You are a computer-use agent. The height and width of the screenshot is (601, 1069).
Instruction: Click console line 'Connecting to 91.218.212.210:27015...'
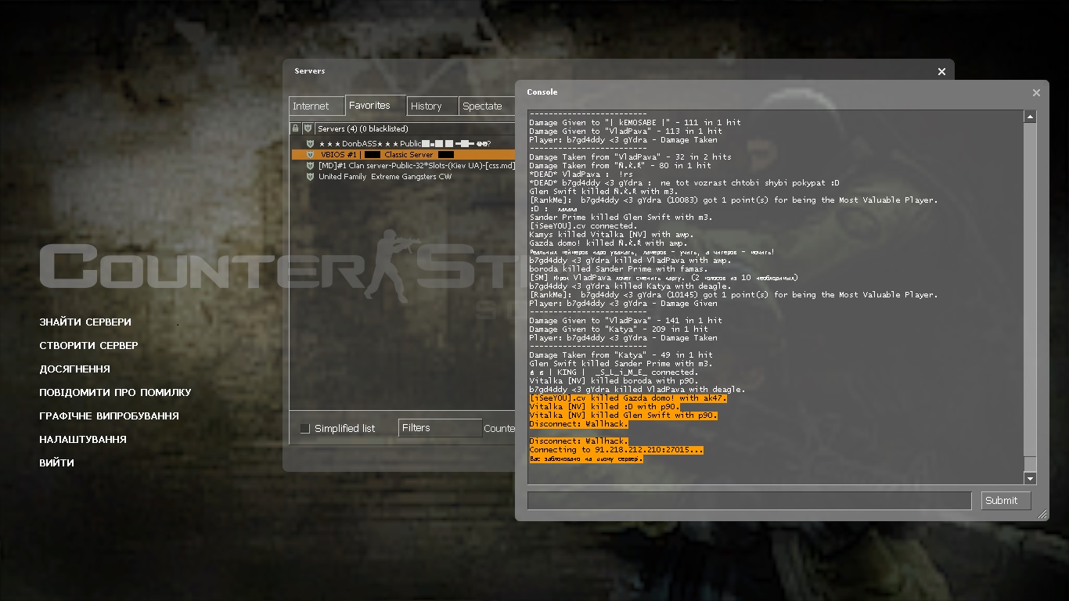(x=616, y=450)
